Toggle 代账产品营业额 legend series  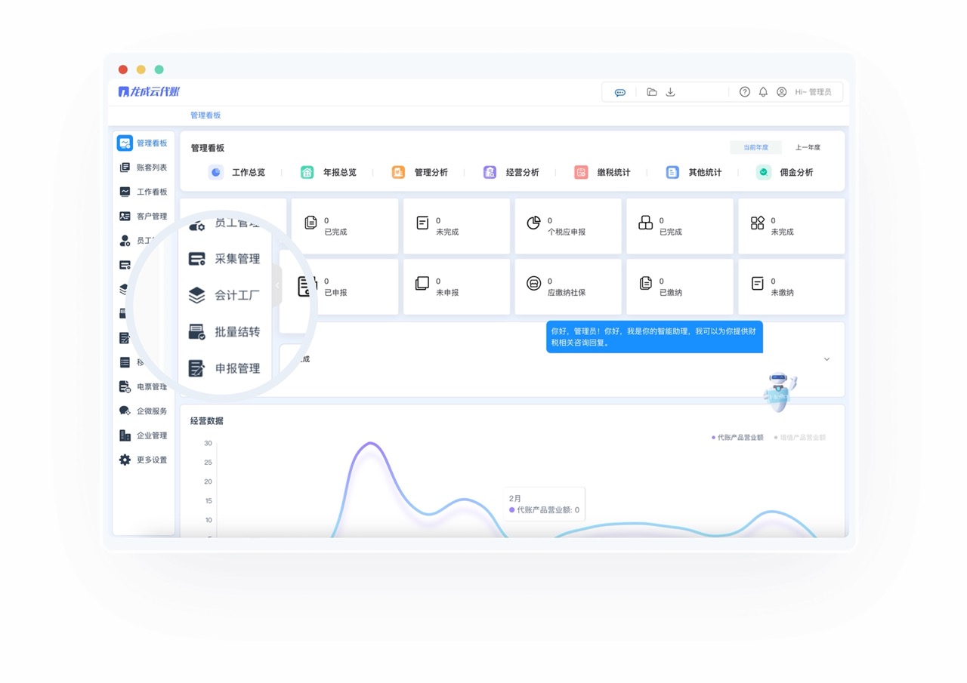737,437
